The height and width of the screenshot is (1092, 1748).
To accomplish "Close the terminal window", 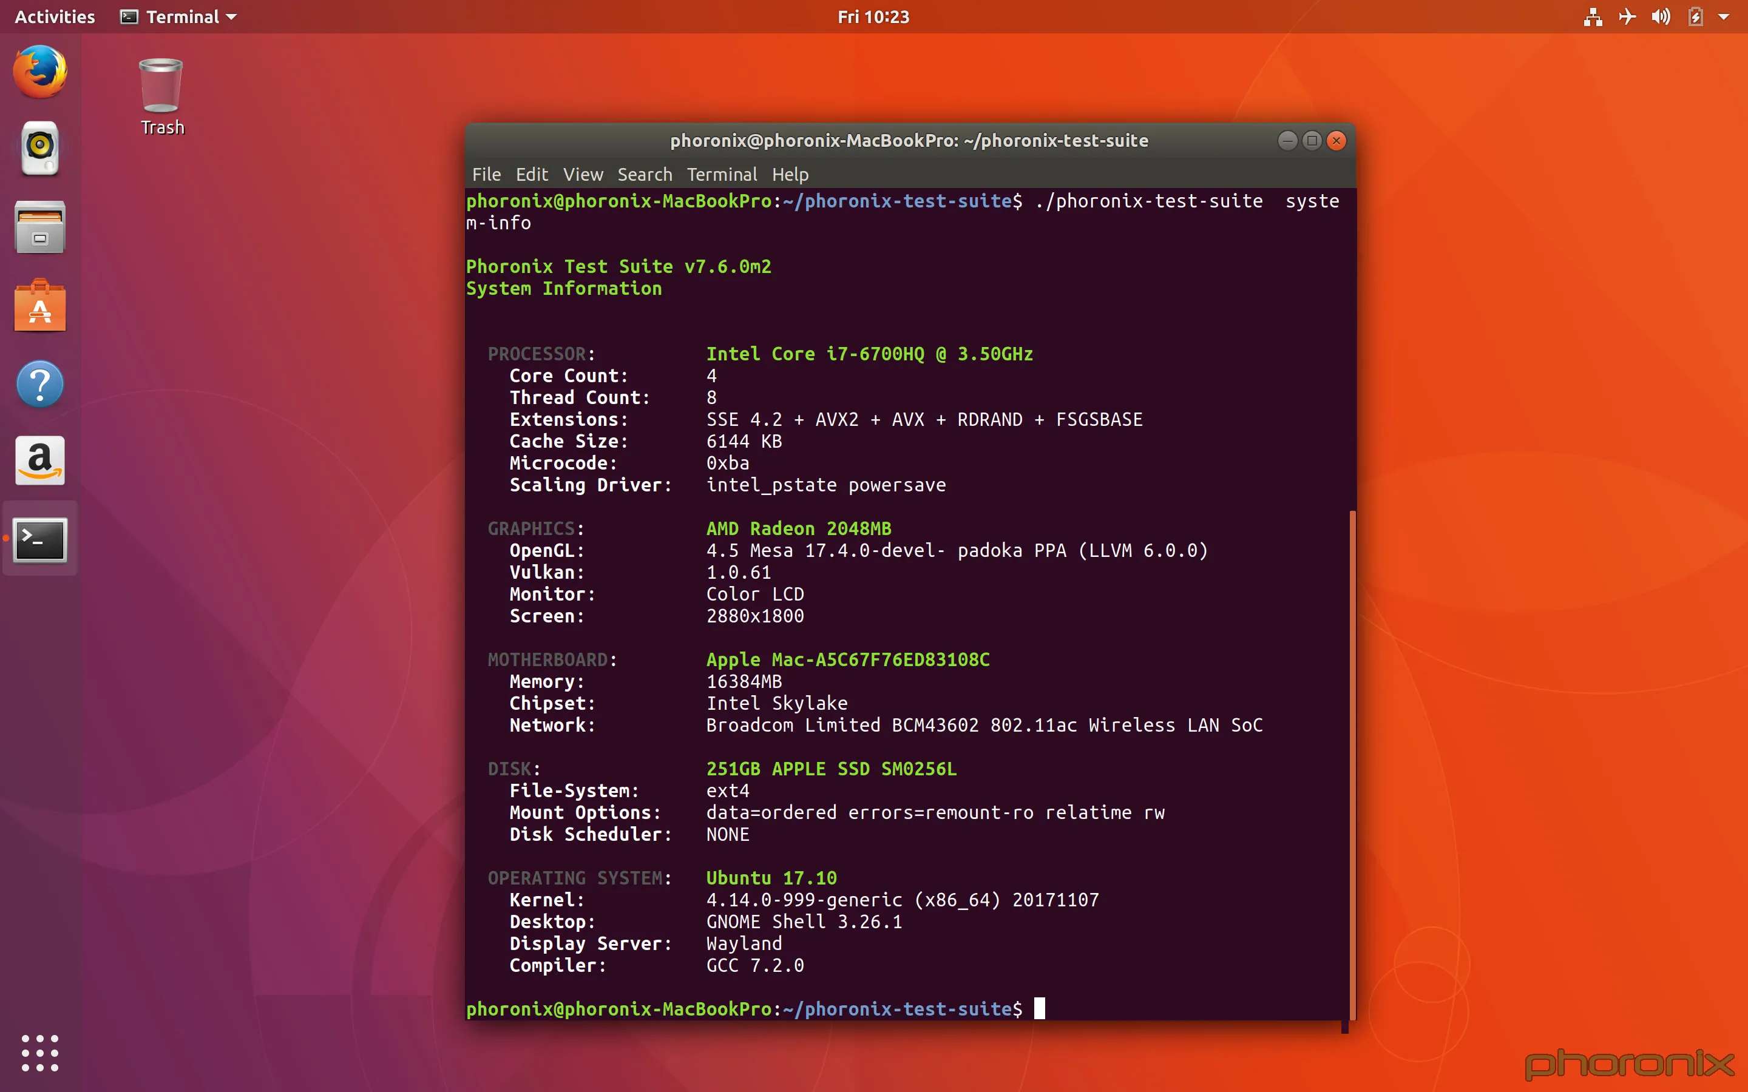I will tap(1336, 140).
